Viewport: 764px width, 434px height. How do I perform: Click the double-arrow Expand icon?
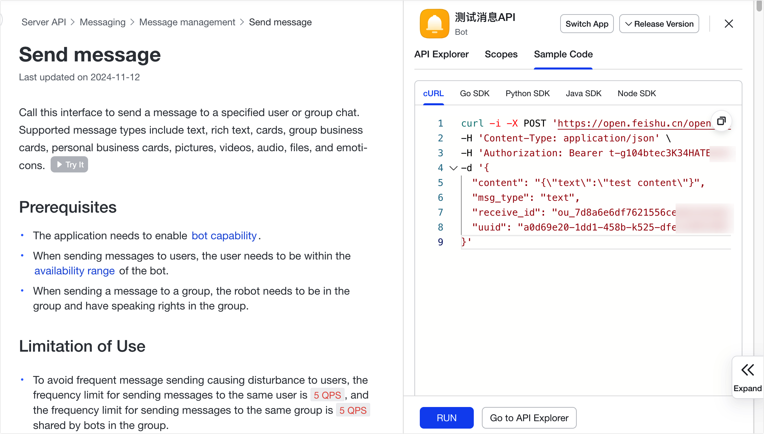click(747, 370)
